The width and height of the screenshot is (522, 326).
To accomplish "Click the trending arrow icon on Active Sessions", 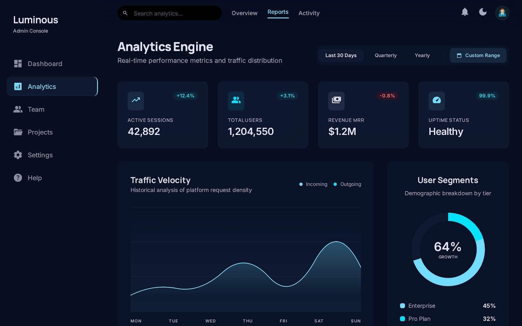I will click(136, 100).
